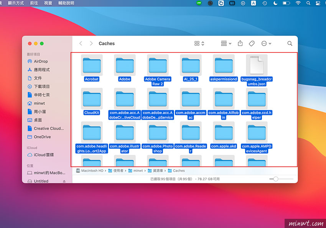The width and height of the screenshot is (326, 228).
Task: Open Wi-Fi status in menu bar
Action: (x=298, y=3)
